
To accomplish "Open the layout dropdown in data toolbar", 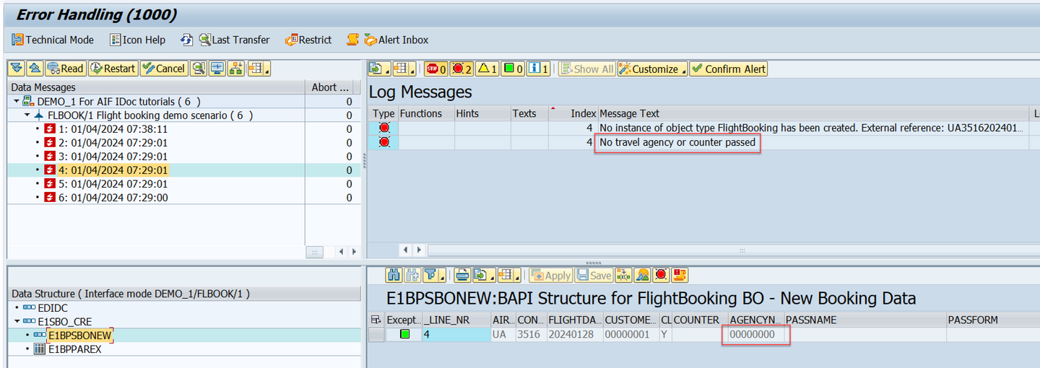I will 509,275.
